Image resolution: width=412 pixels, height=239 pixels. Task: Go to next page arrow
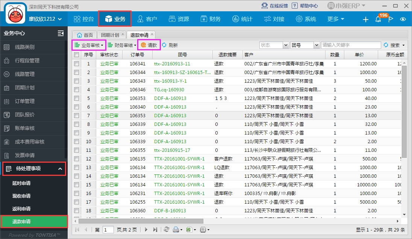coord(146,230)
